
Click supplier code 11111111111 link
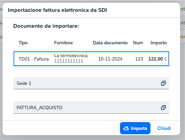[x=69, y=61]
